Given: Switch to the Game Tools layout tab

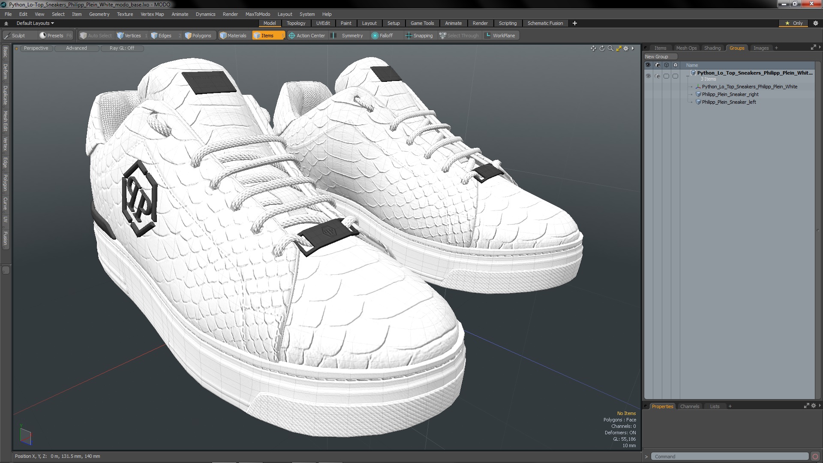Looking at the screenshot, I should click(x=422, y=23).
